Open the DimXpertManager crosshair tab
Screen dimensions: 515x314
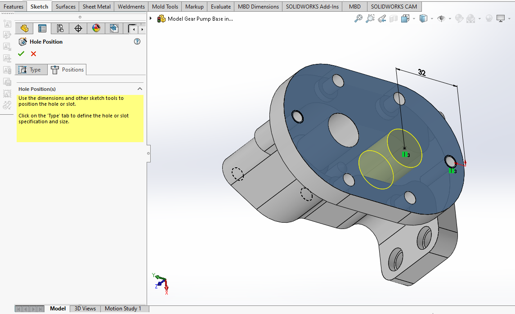coord(78,28)
